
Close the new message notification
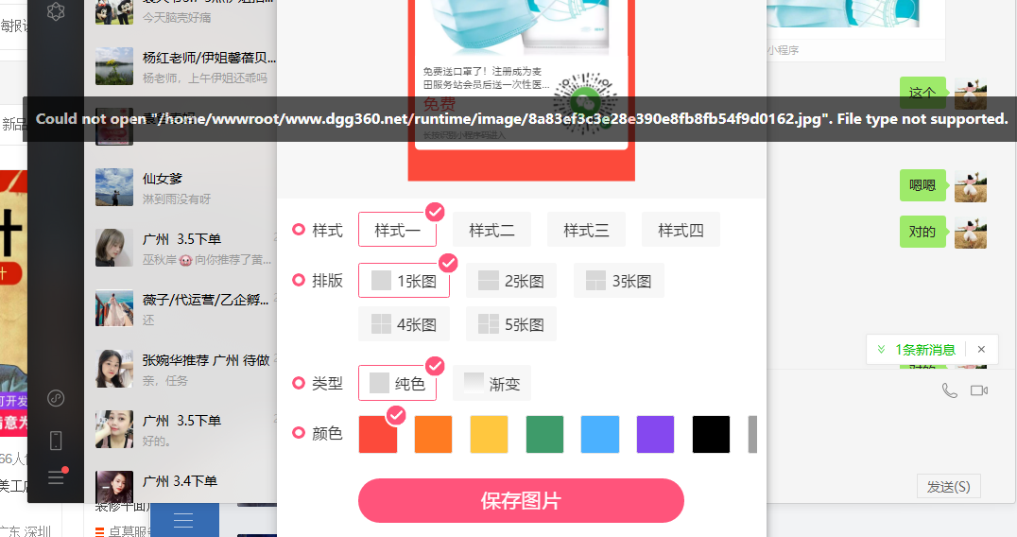[981, 349]
